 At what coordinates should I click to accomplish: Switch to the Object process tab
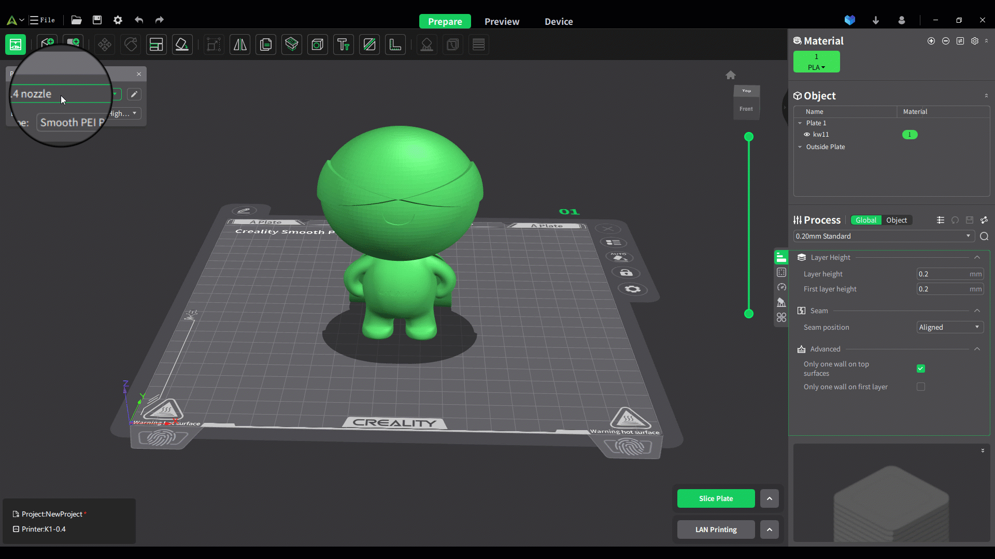897,220
